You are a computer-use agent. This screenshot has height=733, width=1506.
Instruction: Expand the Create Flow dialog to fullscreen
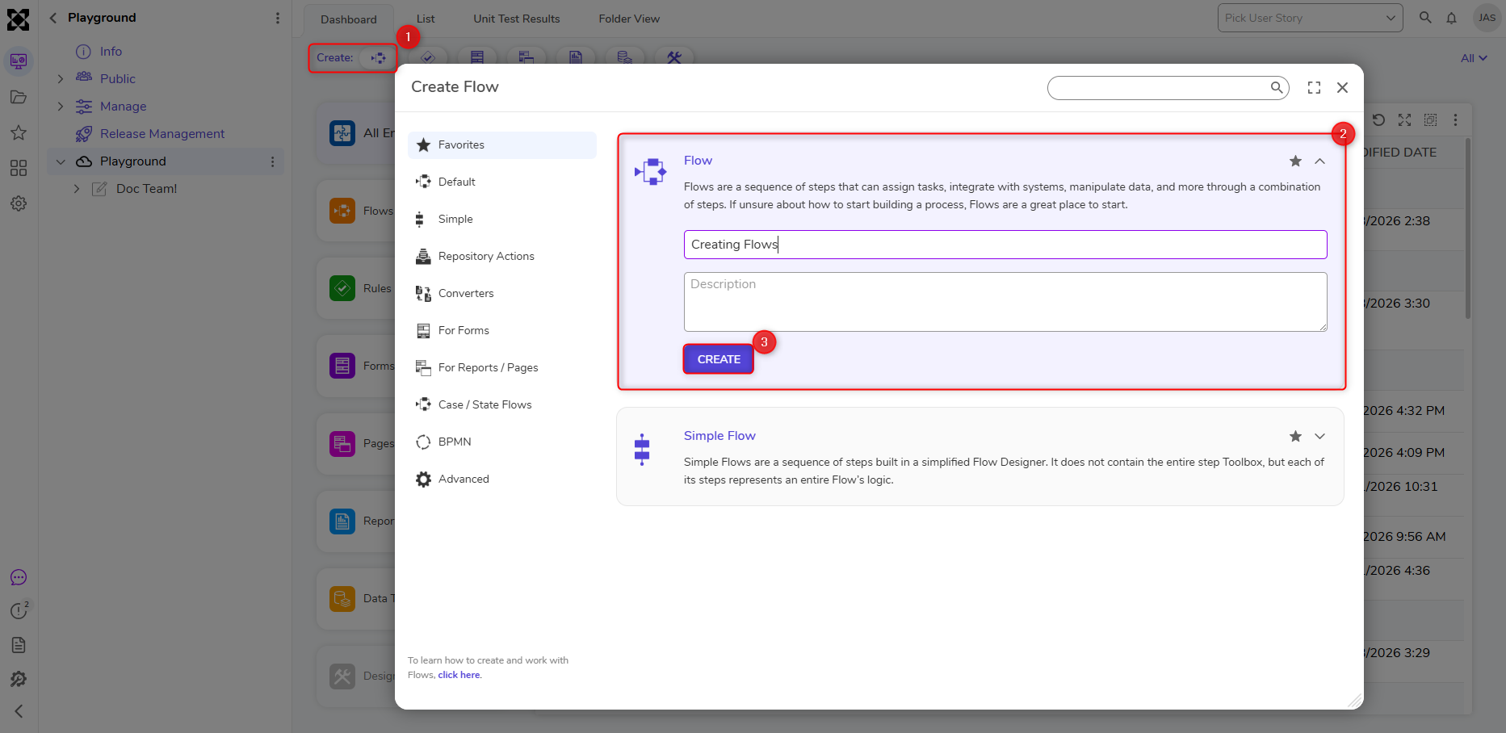point(1314,87)
